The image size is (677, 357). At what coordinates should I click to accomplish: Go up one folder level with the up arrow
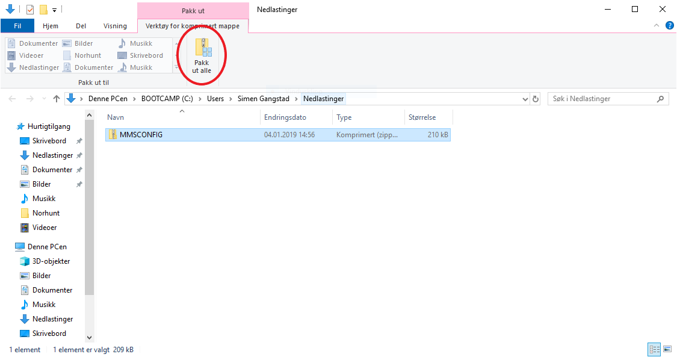click(x=57, y=99)
